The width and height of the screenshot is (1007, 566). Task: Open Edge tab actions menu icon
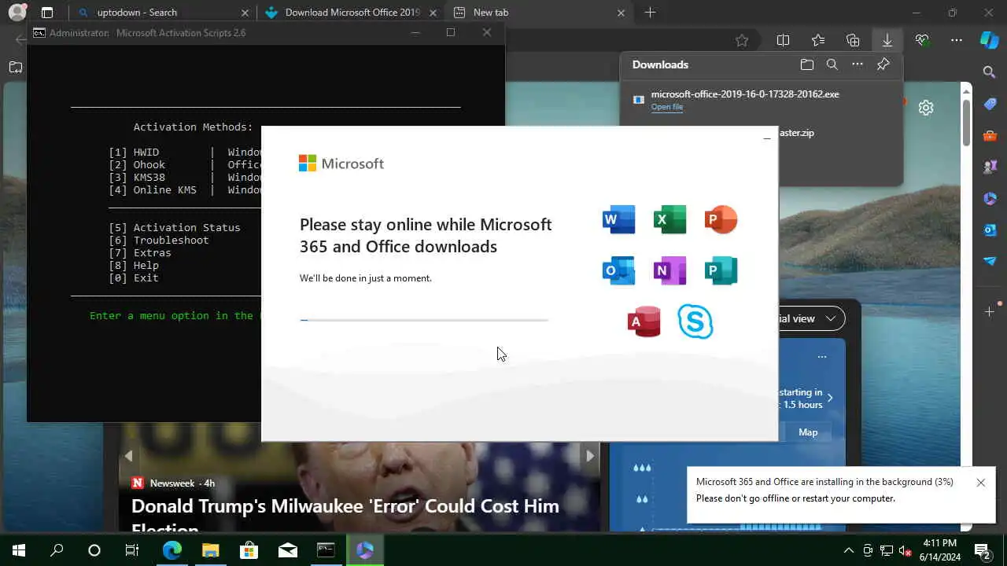click(x=47, y=13)
